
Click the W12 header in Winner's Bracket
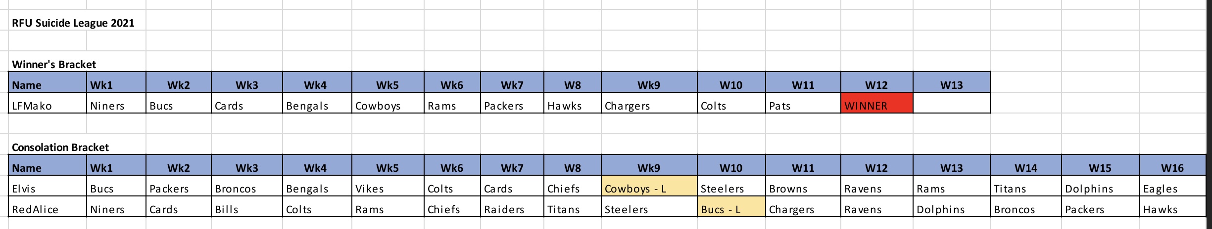[x=876, y=82]
